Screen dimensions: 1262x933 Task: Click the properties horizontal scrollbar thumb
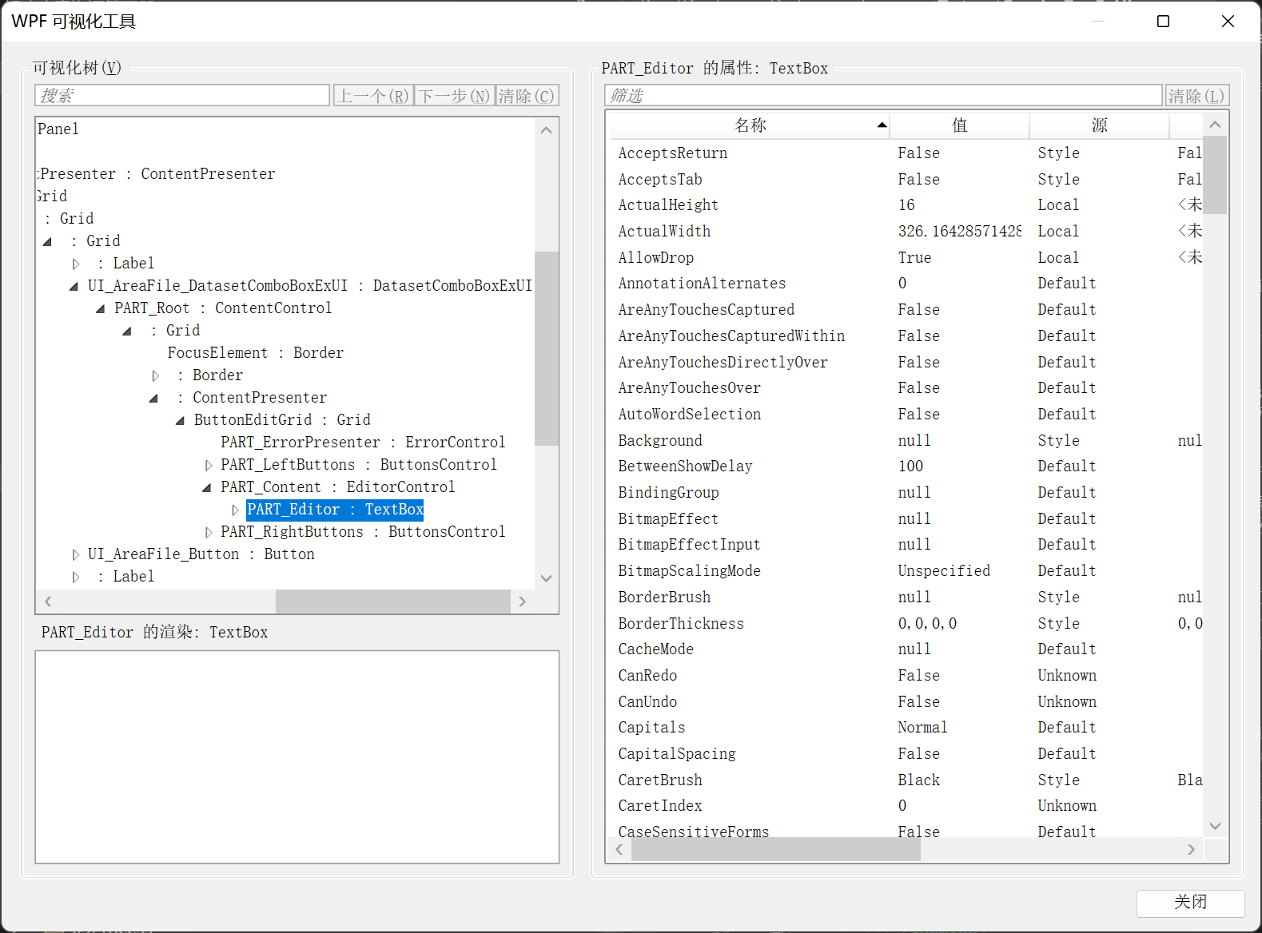coord(776,850)
